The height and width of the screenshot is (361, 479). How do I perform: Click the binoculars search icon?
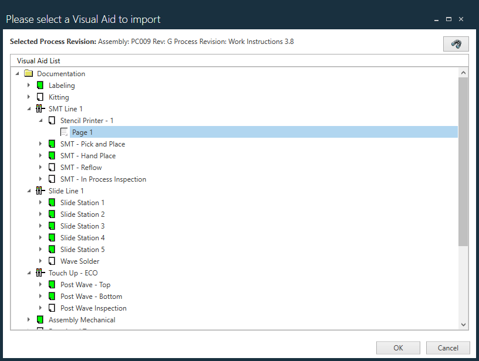(x=456, y=43)
